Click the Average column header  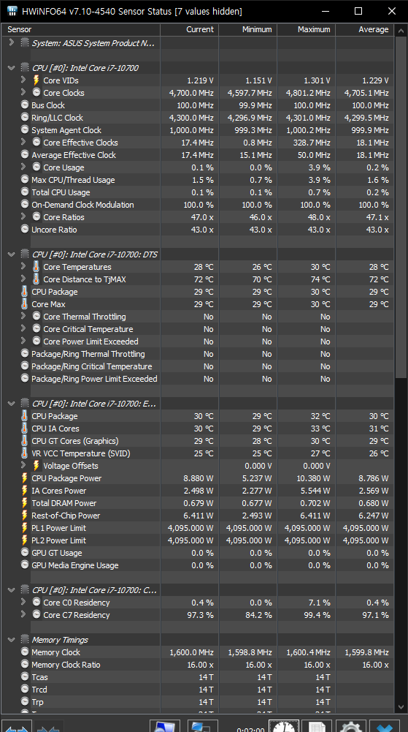coord(365,29)
